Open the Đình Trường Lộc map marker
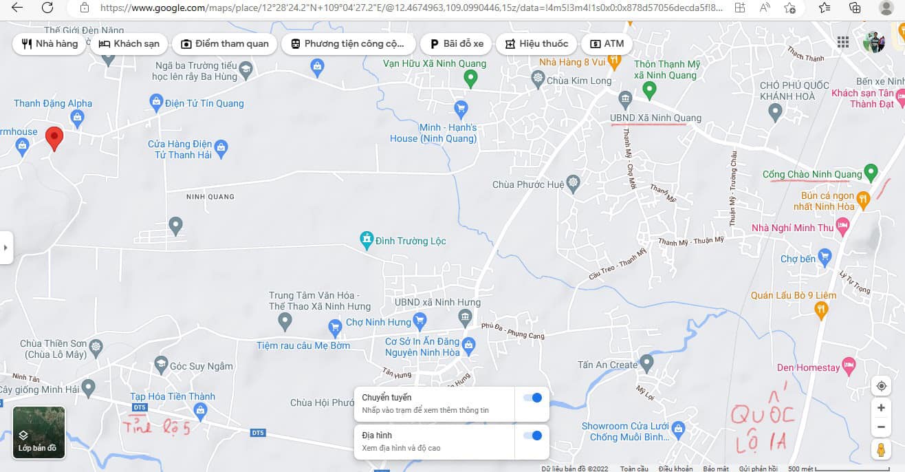This screenshot has height=472, width=905. (x=367, y=240)
